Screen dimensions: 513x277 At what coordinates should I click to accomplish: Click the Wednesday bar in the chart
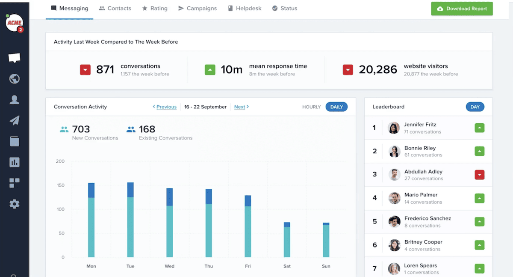169,223
